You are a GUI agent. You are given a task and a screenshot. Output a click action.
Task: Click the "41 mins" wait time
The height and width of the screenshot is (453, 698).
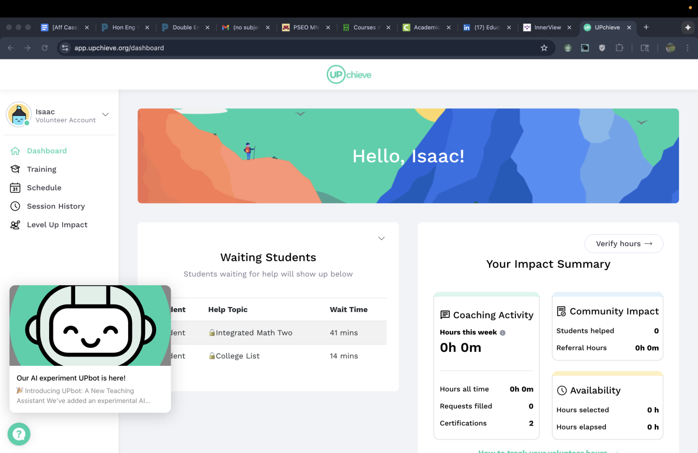(344, 333)
